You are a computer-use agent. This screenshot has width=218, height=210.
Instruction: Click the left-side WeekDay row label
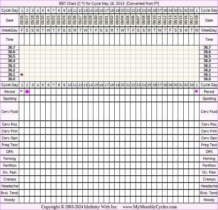10,31
